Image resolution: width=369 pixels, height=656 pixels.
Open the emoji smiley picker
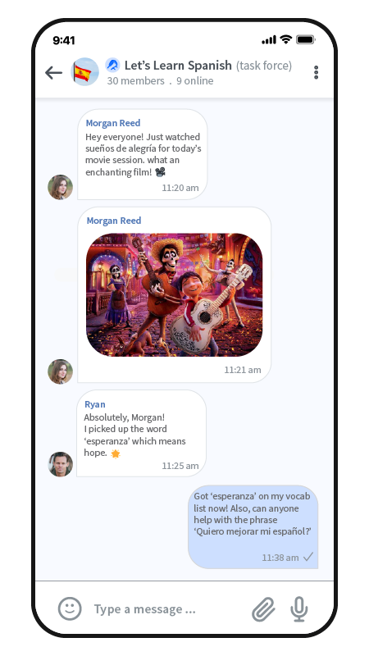(x=70, y=608)
